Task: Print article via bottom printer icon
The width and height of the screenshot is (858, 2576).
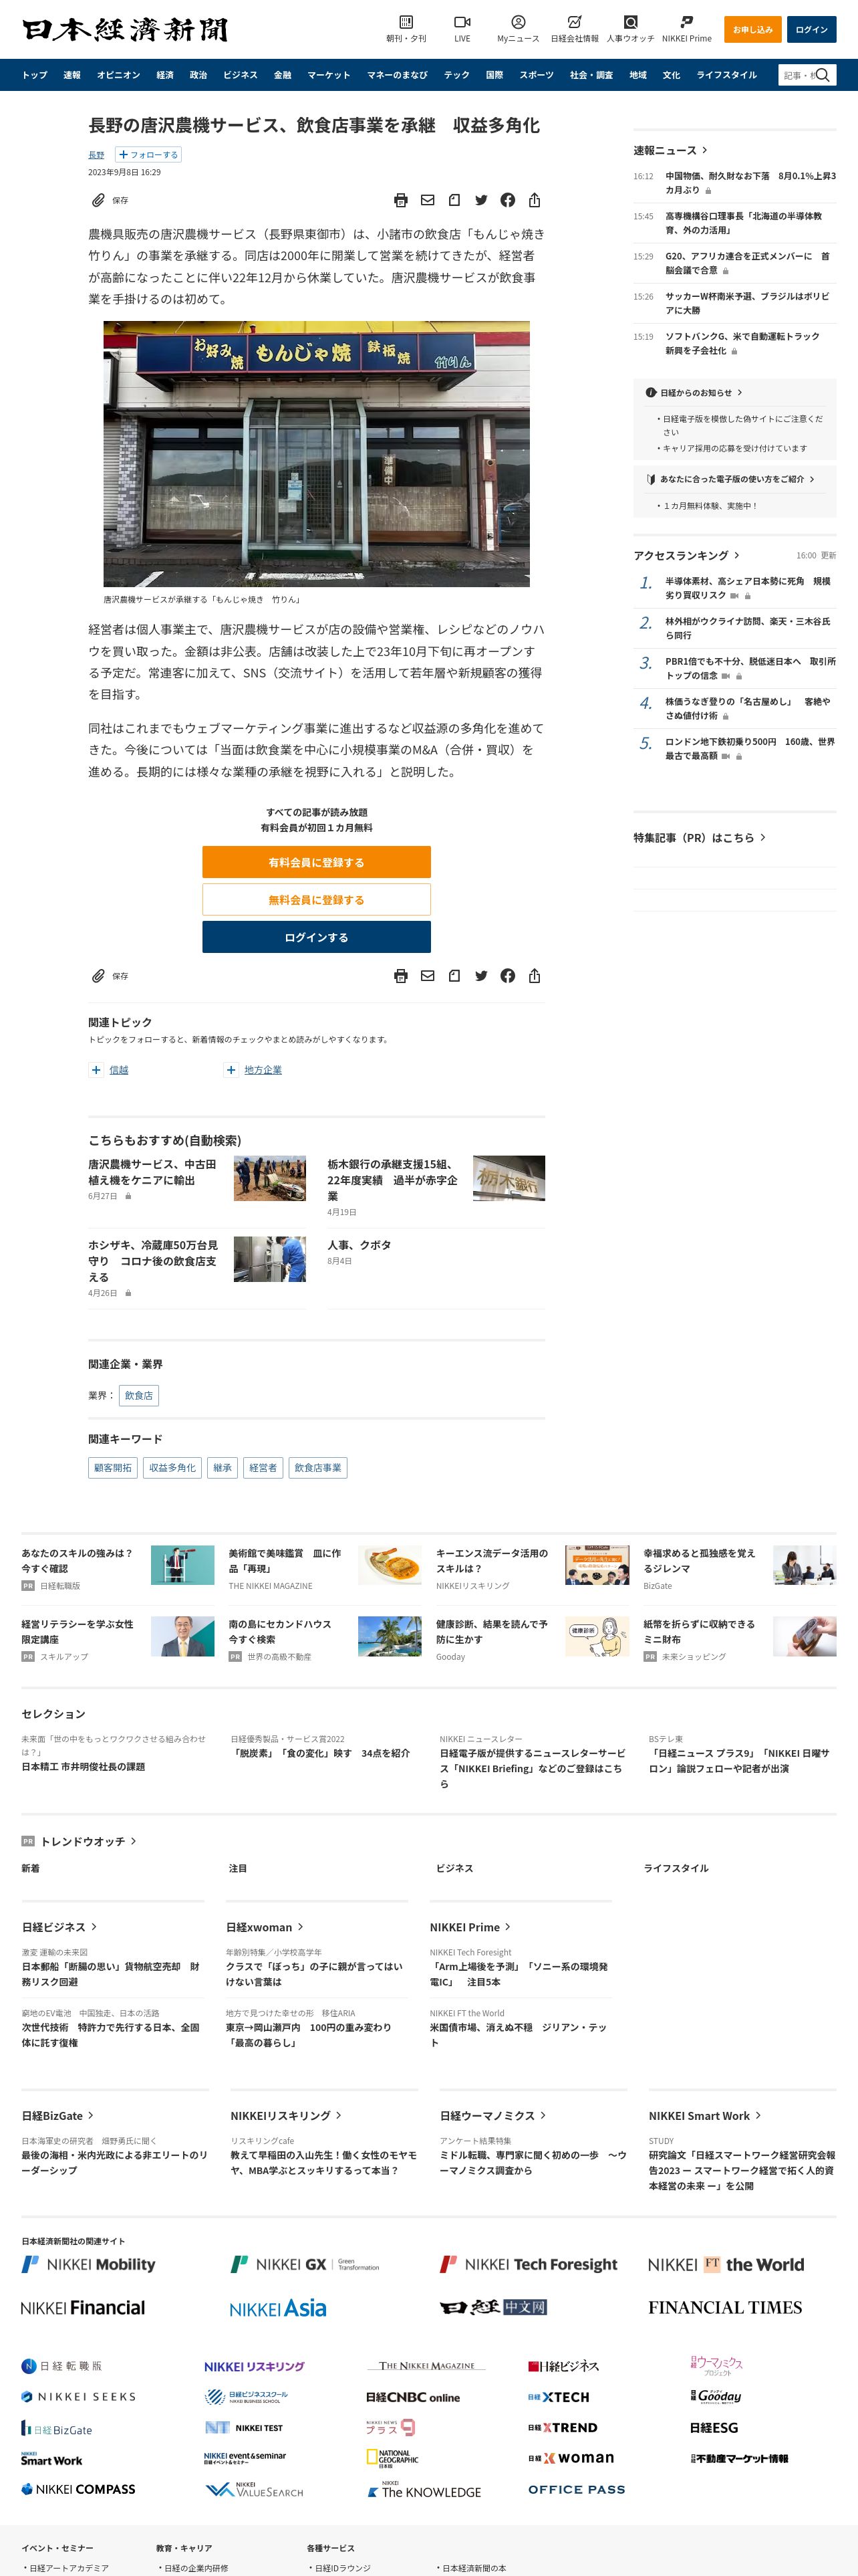Action: click(x=400, y=976)
